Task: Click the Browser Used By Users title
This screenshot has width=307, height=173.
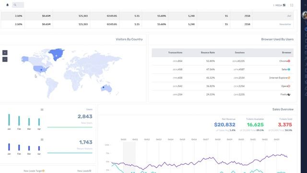Action: (277, 39)
